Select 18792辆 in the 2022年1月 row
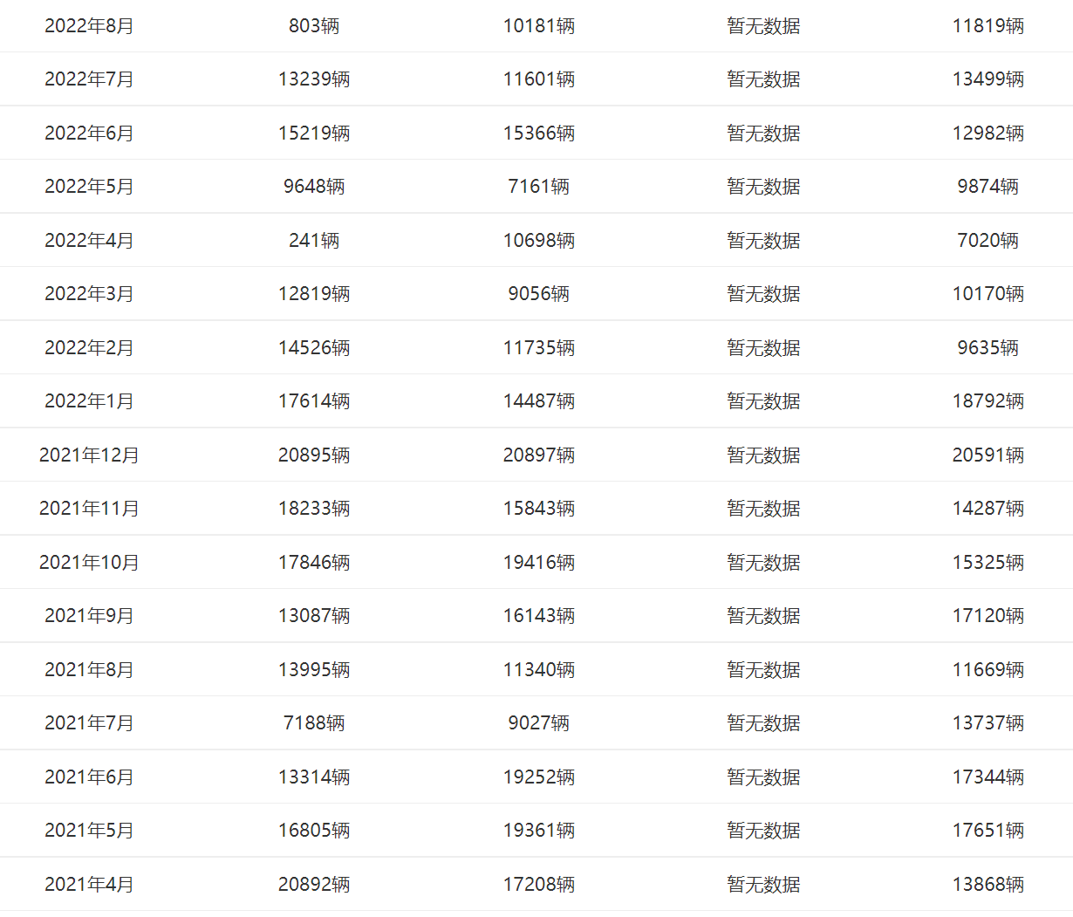Viewport: 1073px width, 917px height. (x=988, y=401)
